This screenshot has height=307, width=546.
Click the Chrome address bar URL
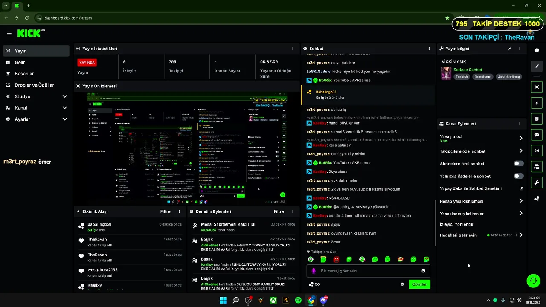(x=68, y=18)
